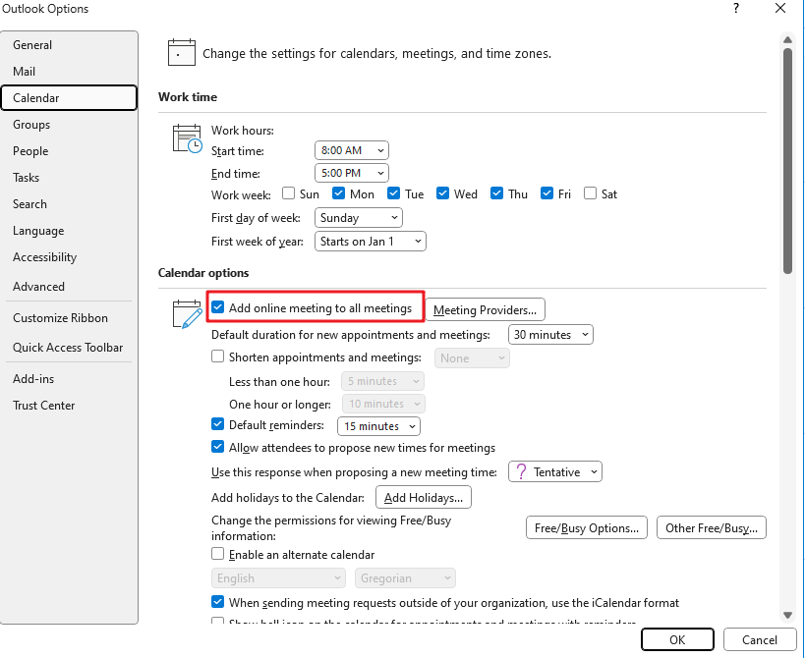The image size is (805, 658).
Task: Enable an alternate calendar checkbox
Action: click(x=217, y=554)
